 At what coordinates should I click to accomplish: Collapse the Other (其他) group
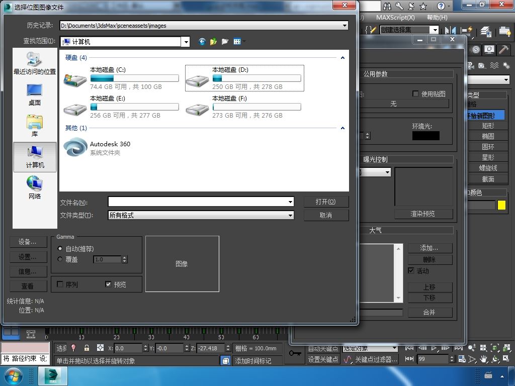coord(342,128)
